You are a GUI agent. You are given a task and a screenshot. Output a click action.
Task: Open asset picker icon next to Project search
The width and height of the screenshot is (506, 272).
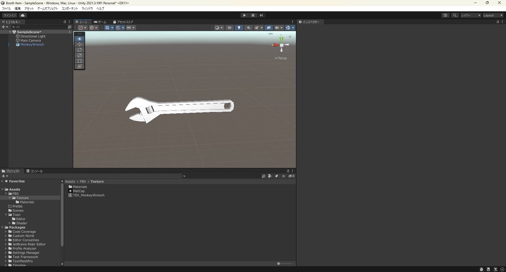[264, 176]
